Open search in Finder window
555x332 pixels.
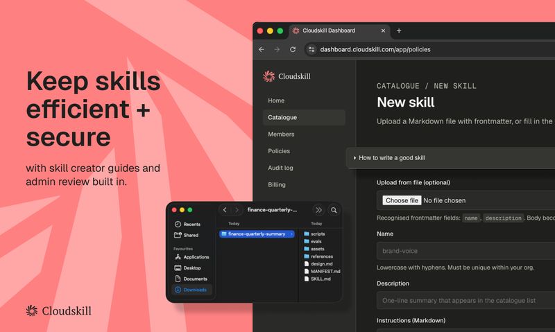(x=334, y=210)
